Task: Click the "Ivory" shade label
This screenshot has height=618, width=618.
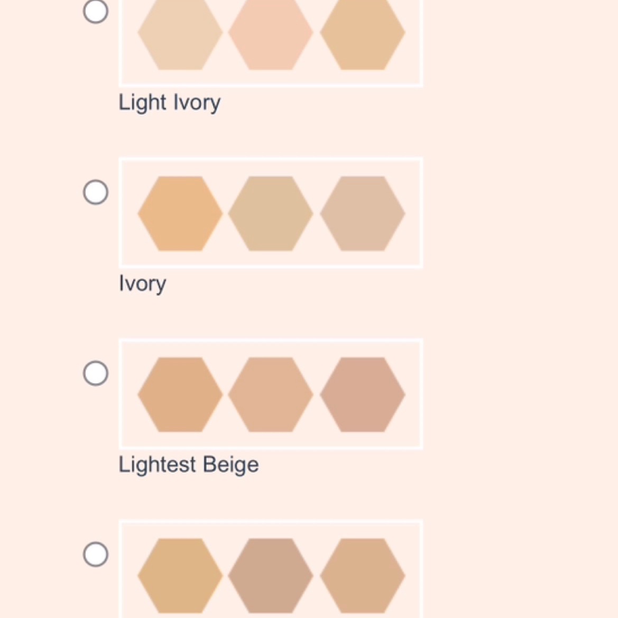Action: click(x=142, y=284)
